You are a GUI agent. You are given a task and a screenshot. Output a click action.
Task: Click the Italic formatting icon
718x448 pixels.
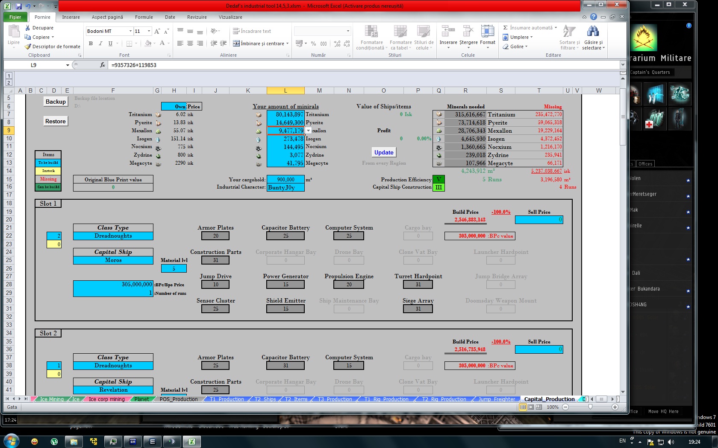[100, 44]
